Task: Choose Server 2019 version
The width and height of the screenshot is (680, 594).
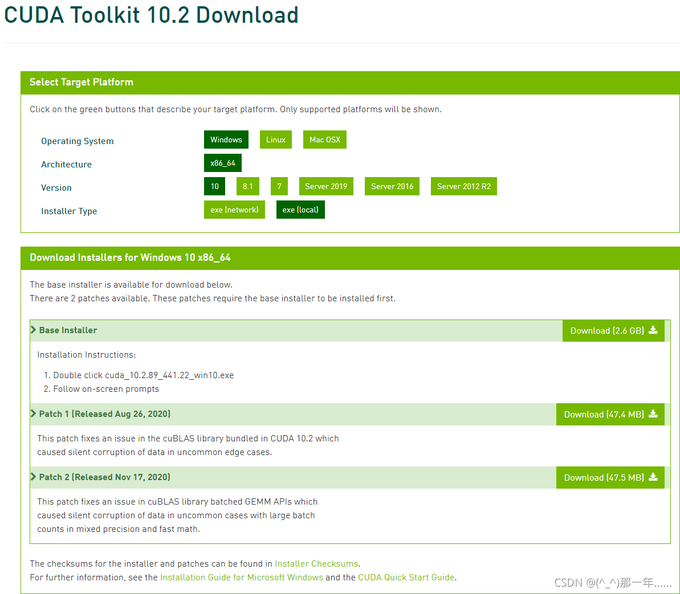Action: (326, 186)
